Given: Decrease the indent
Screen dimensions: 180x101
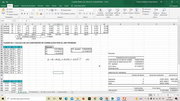Looking at the screenshot, I should point(56,14).
